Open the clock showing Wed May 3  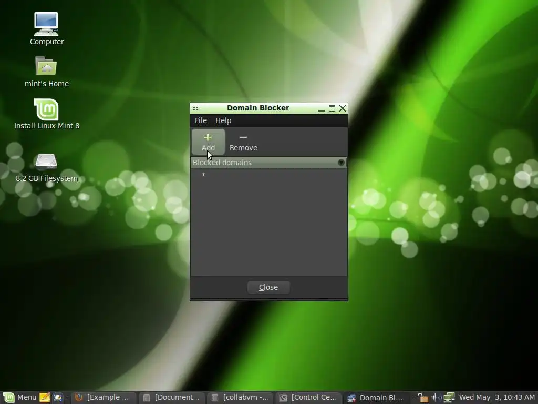pyautogui.click(x=497, y=398)
